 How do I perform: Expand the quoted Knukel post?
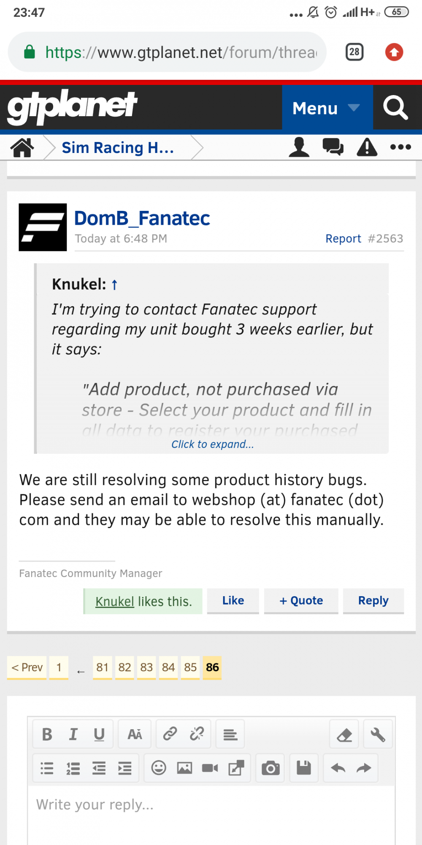pos(212,444)
